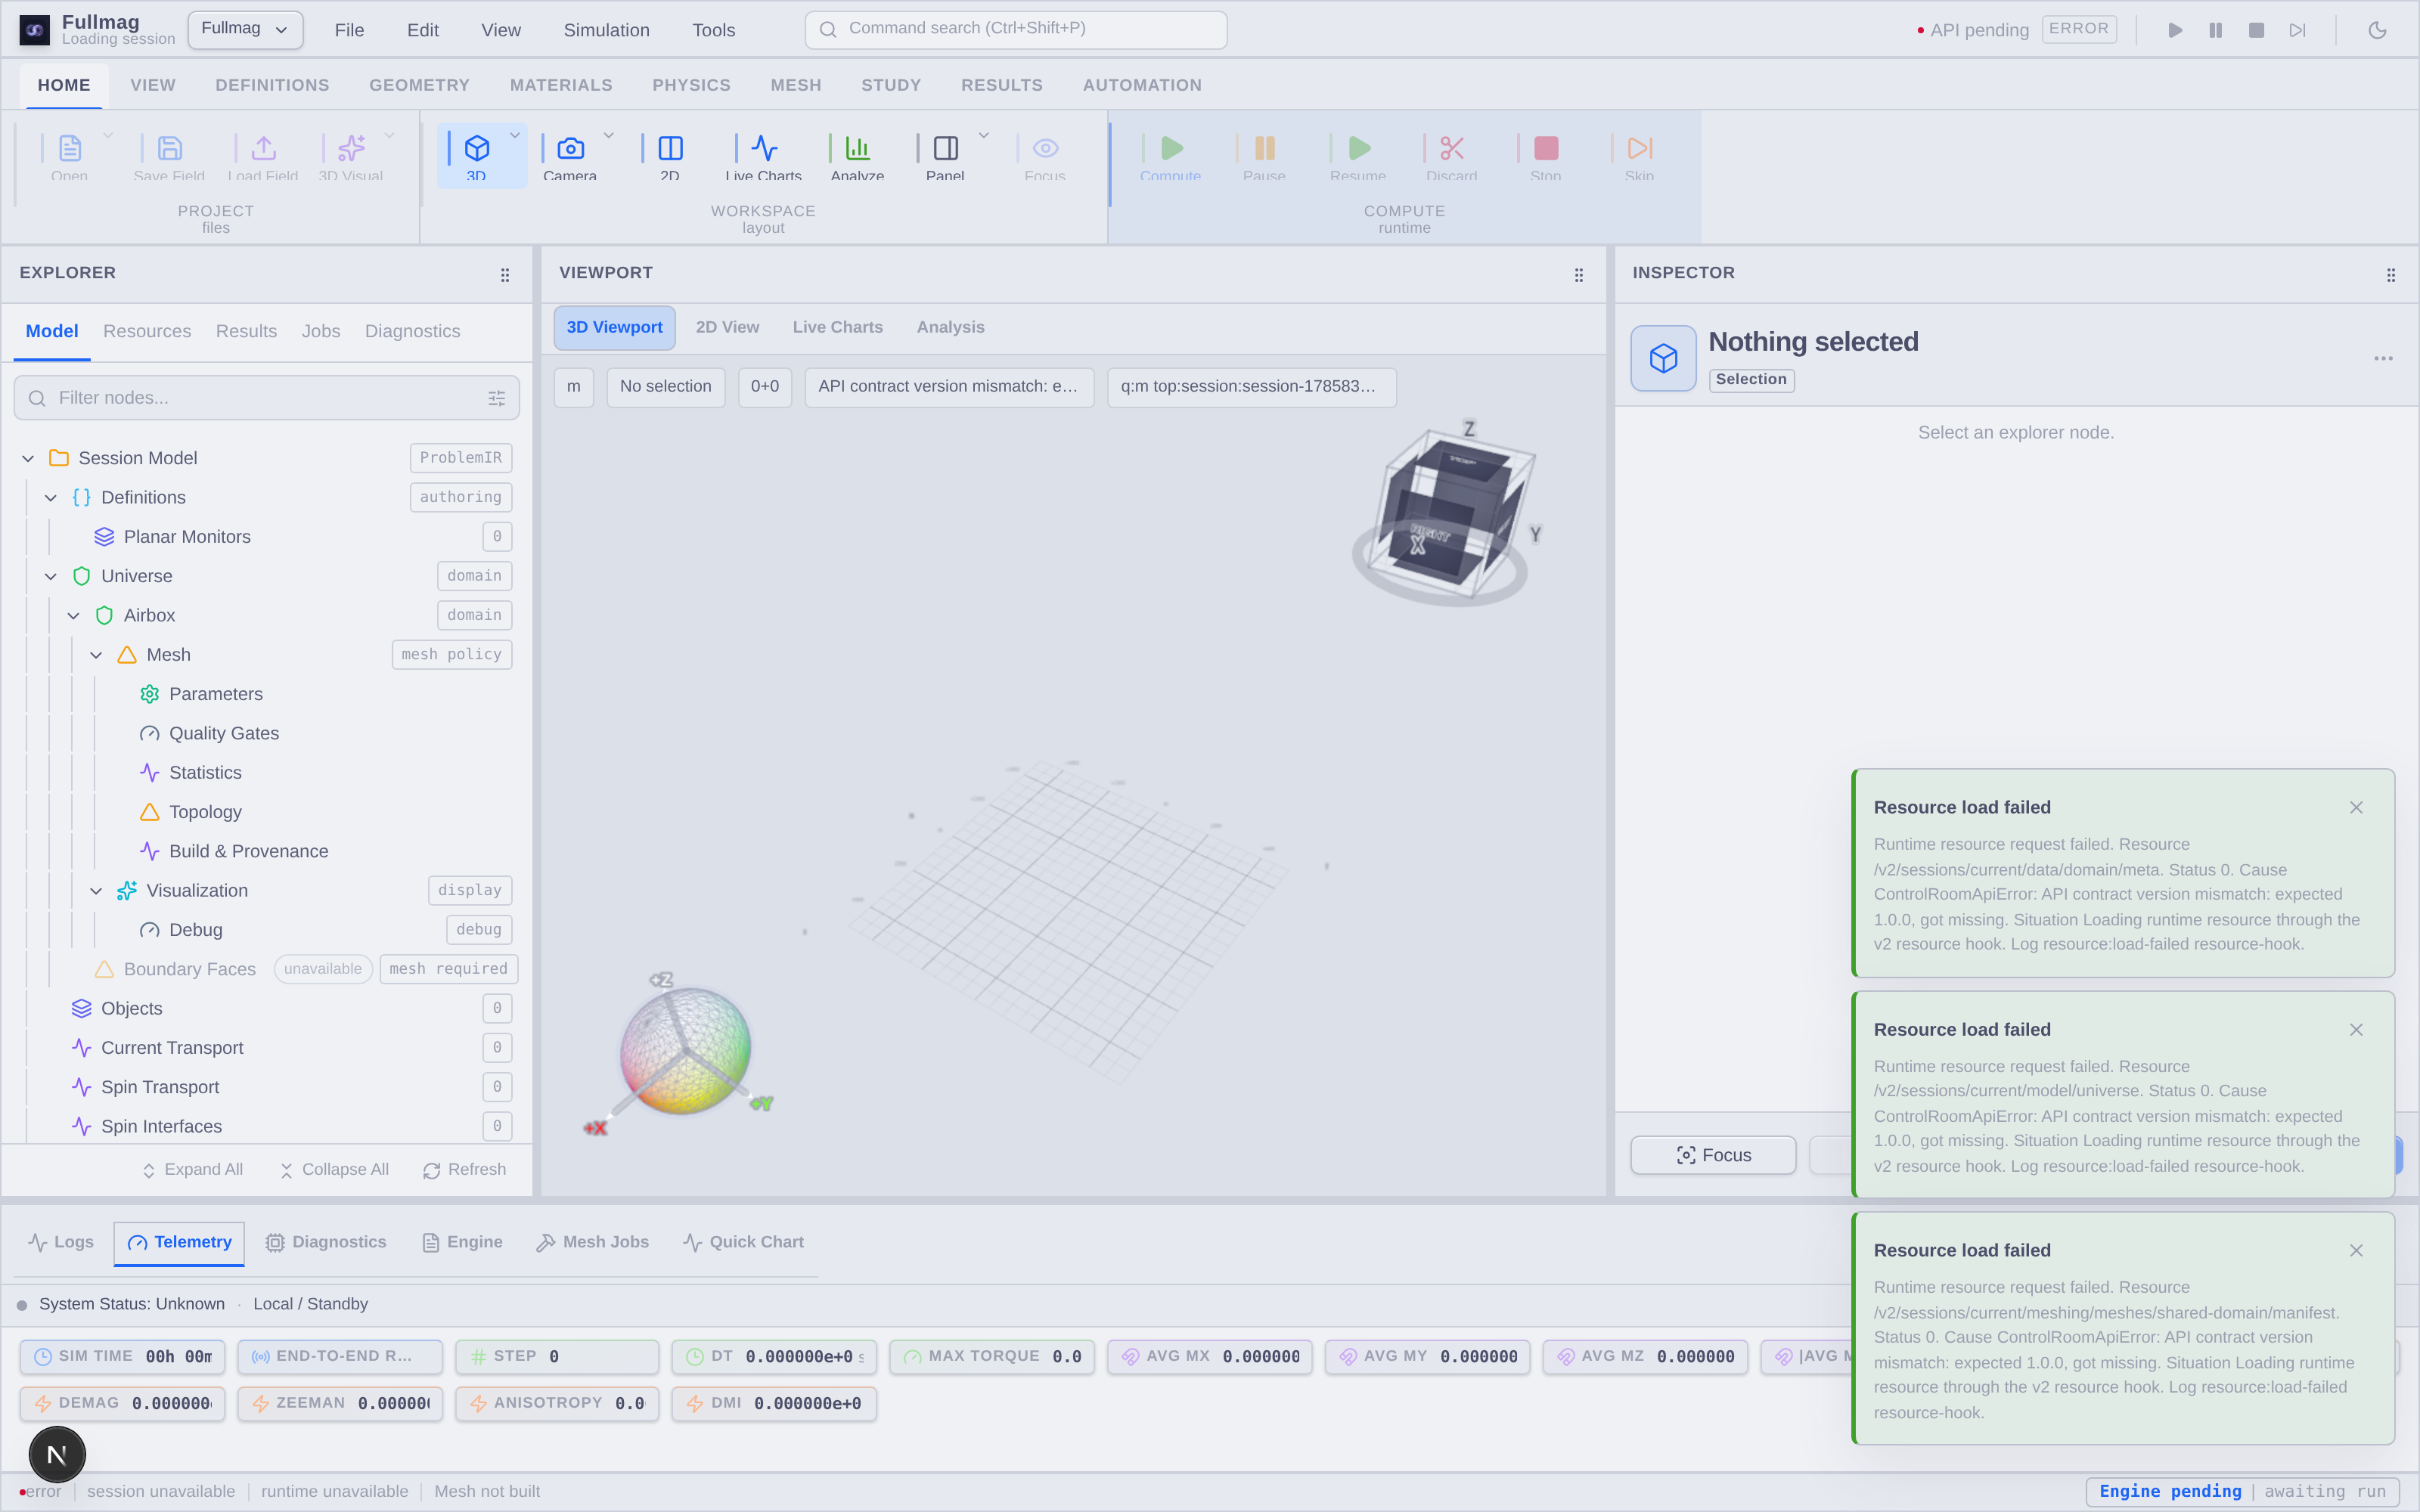The width and height of the screenshot is (2420, 1512).
Task: Open the dropdown arrow beside Camera
Action: pyautogui.click(x=608, y=135)
